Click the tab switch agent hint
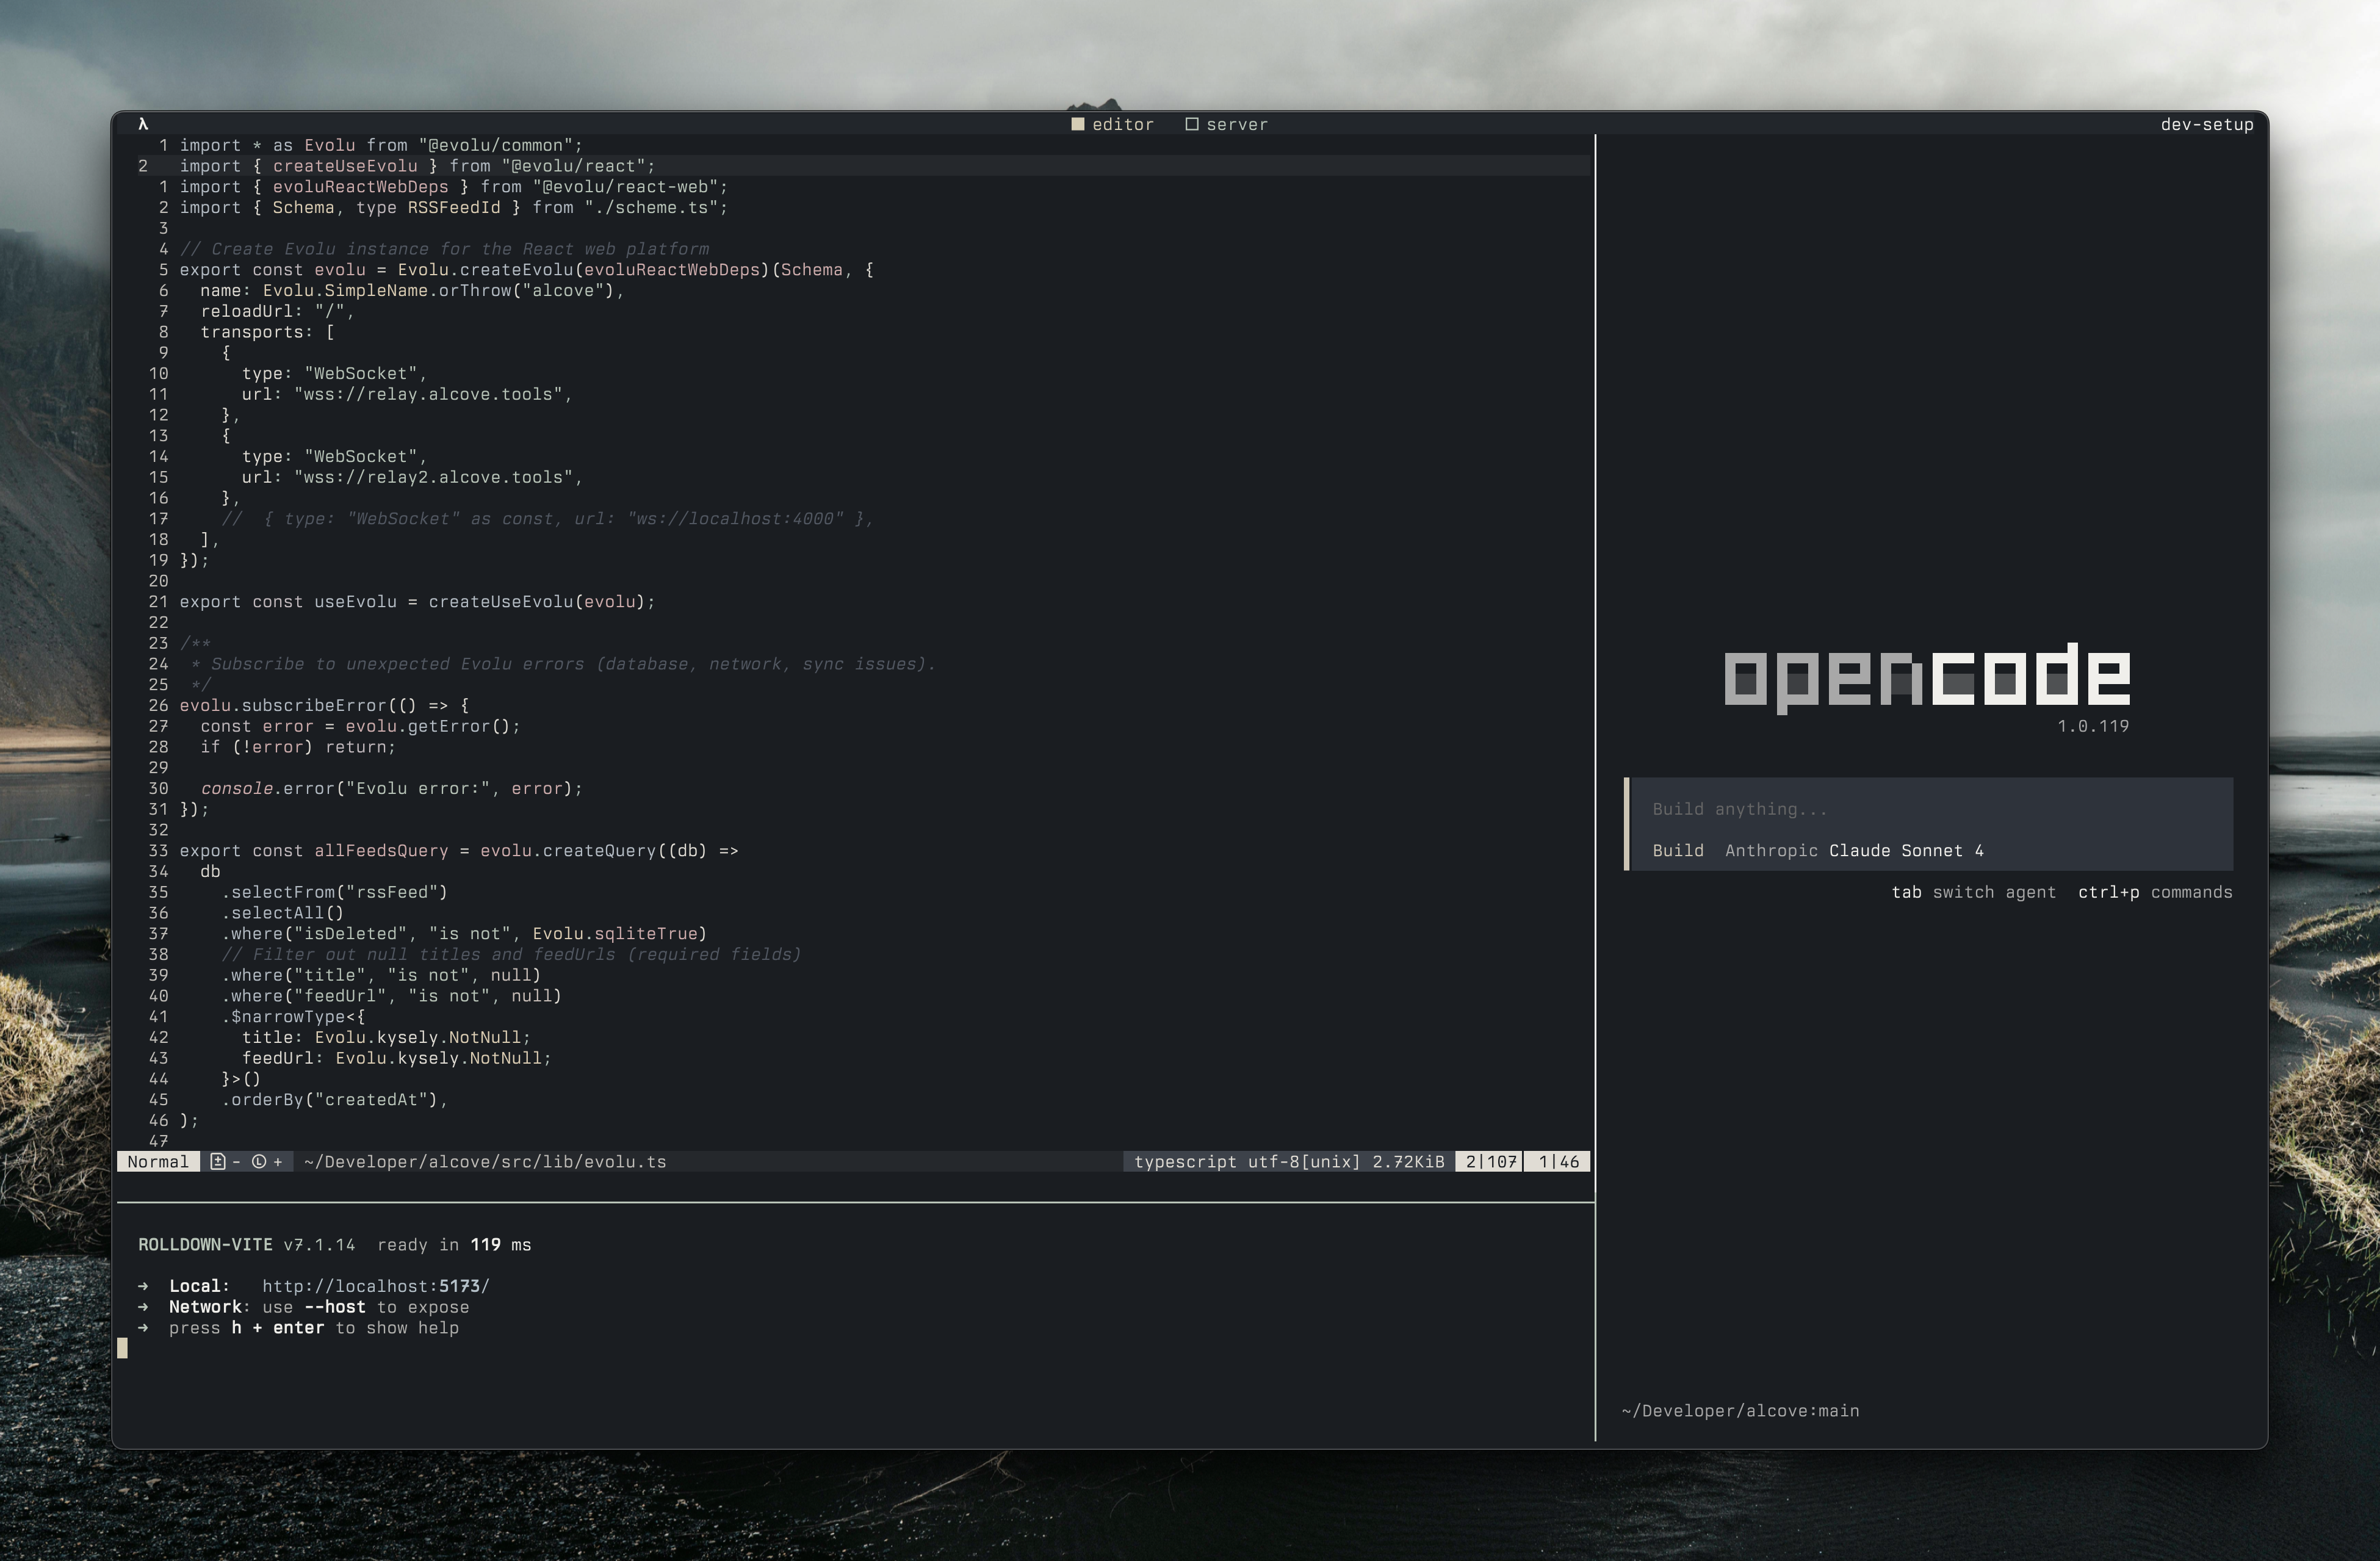Viewport: 2380px width, 1561px height. tap(1973, 892)
